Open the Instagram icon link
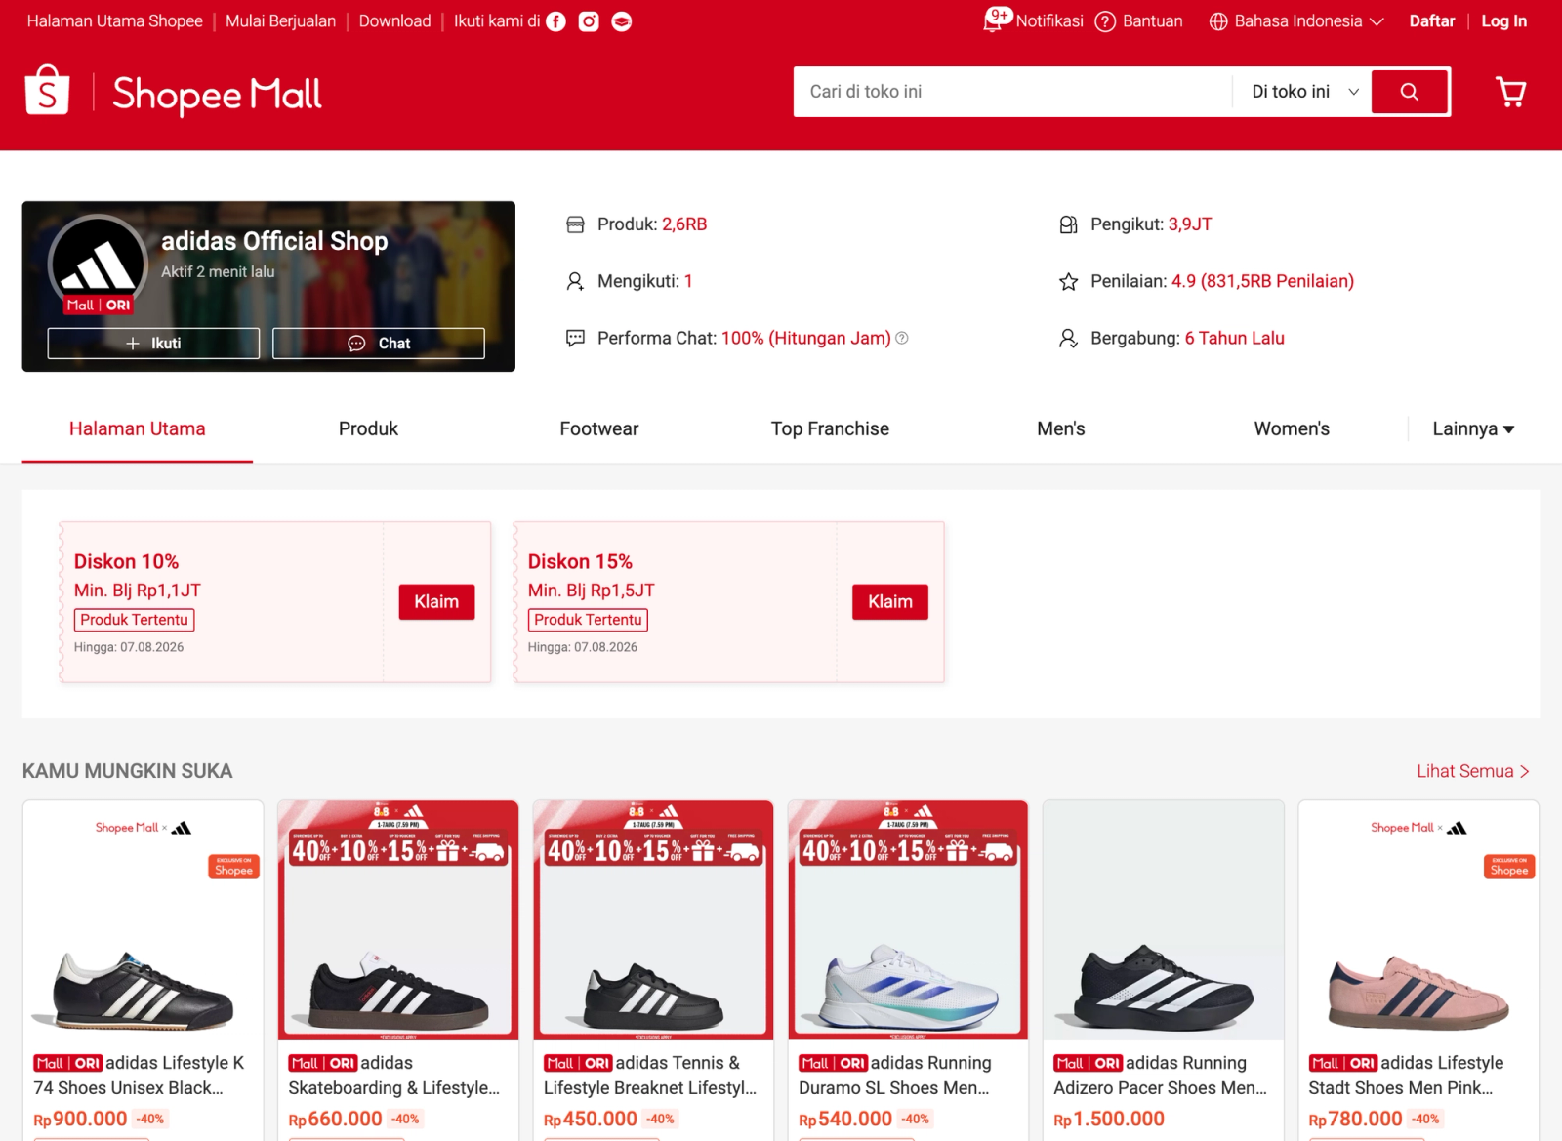This screenshot has width=1562, height=1141. pyautogui.click(x=589, y=21)
